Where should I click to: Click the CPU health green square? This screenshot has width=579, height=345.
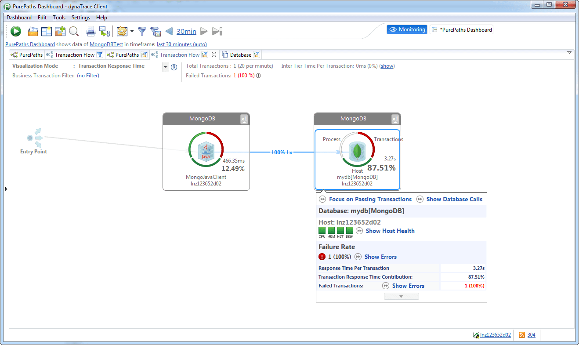[322, 230]
